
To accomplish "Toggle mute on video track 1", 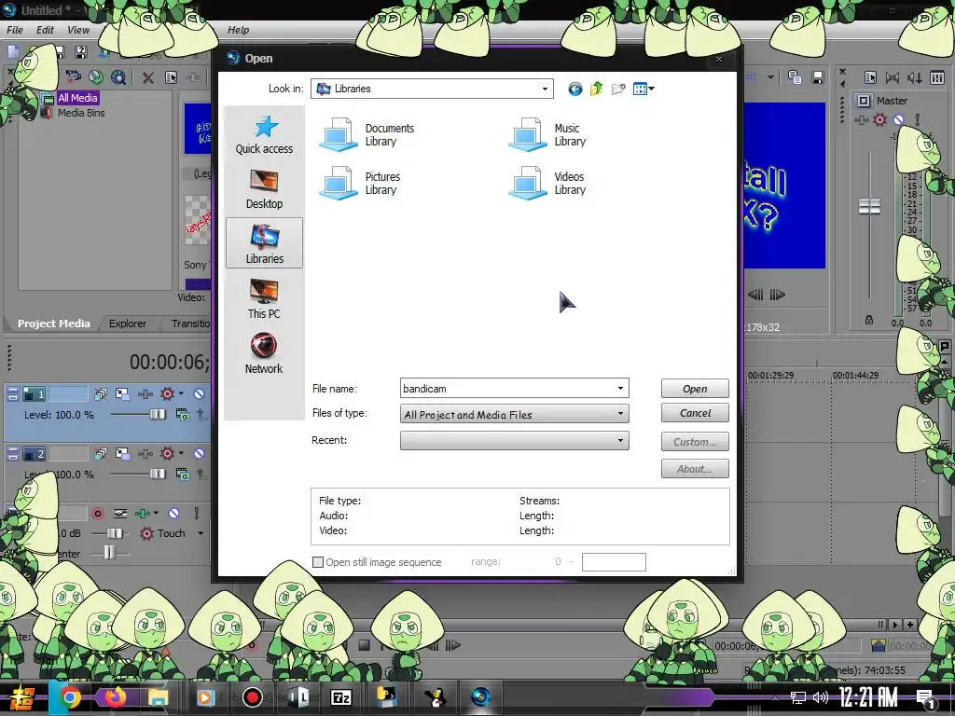I will (x=200, y=394).
